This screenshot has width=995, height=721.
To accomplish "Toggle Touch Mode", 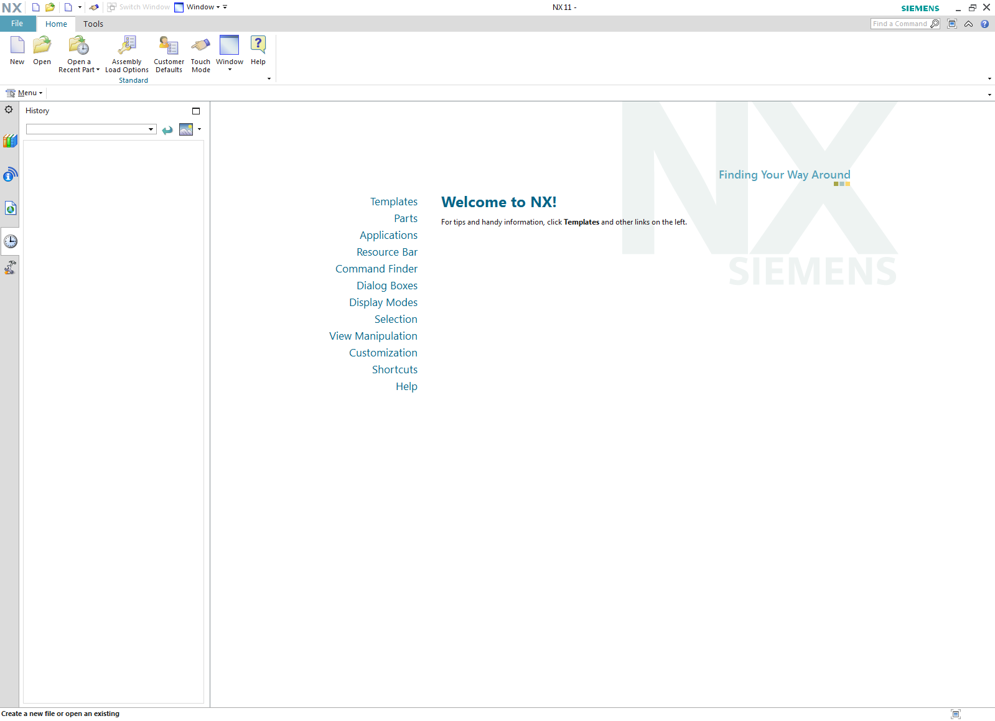I will tap(200, 46).
